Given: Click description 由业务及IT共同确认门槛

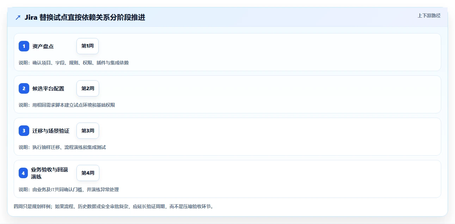Looking at the screenshot, I should click(x=69, y=189).
